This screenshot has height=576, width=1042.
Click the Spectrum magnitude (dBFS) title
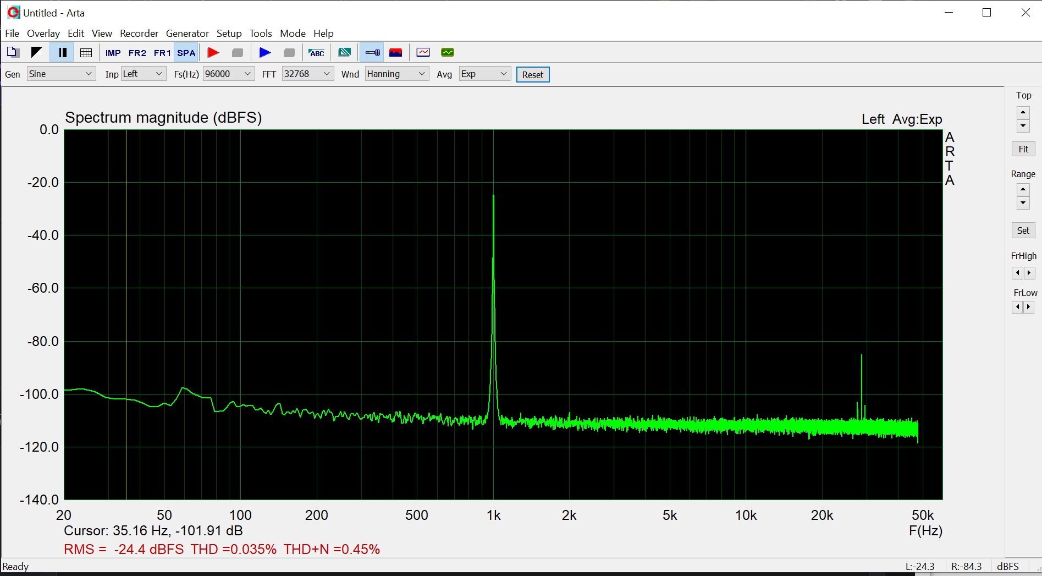[163, 118]
